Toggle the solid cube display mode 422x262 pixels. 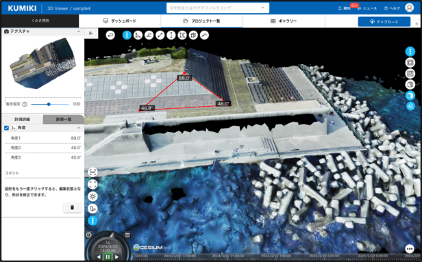(x=410, y=95)
